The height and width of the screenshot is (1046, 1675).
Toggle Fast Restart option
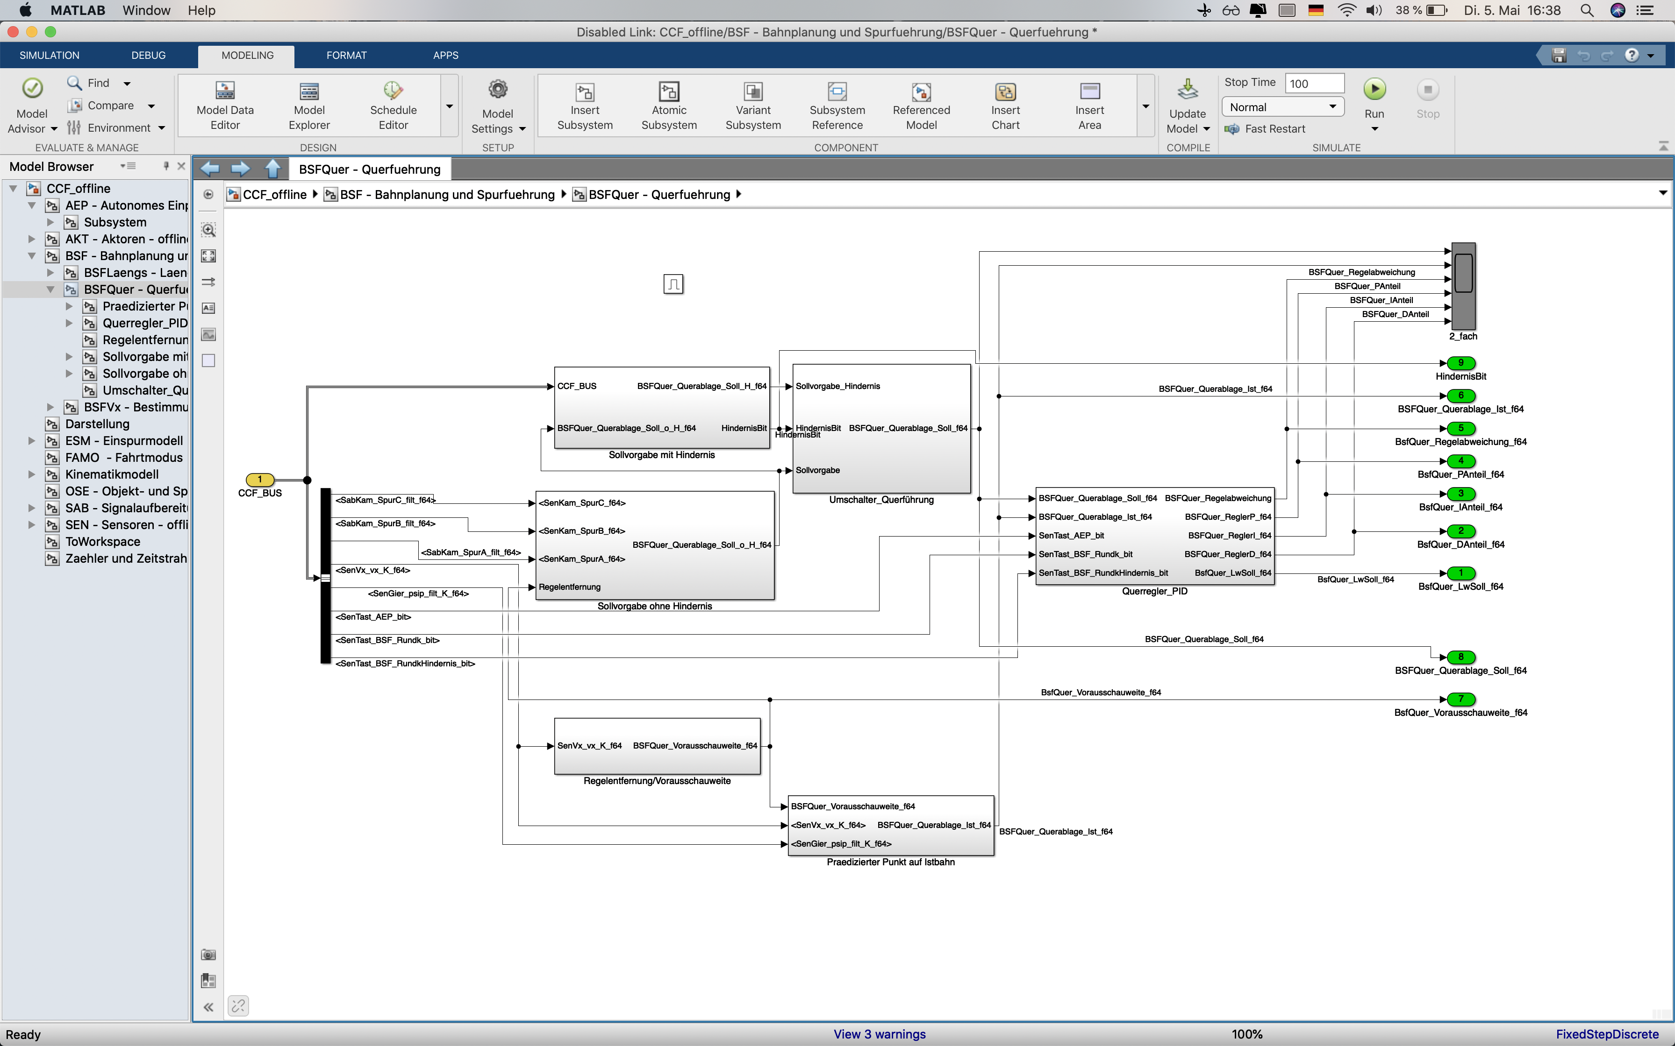[x=1265, y=129]
